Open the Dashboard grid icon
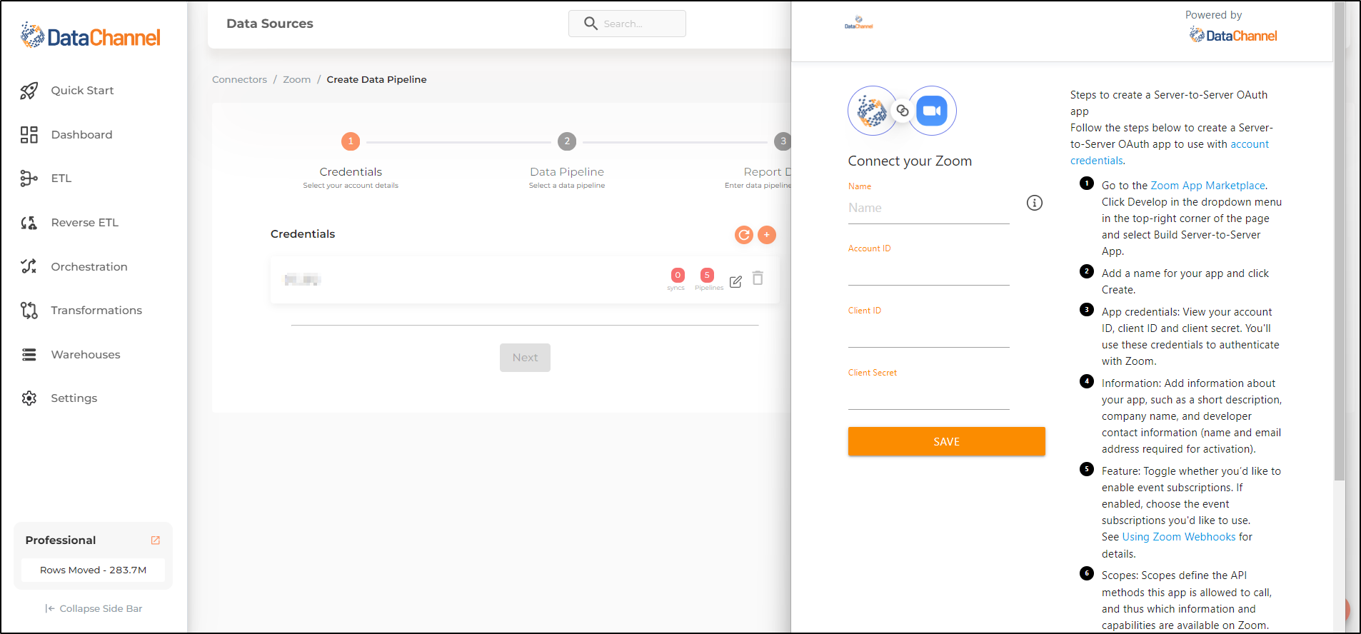1361x634 pixels. [x=29, y=135]
